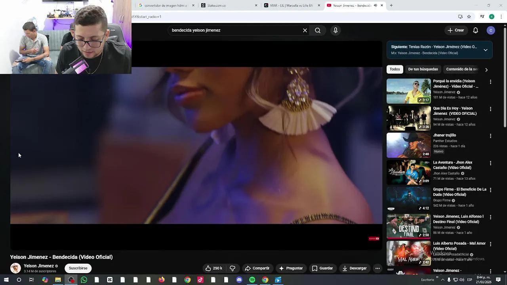The height and width of the screenshot is (285, 507).
Task: Like the video with 250 k likes
Action: pos(214,268)
